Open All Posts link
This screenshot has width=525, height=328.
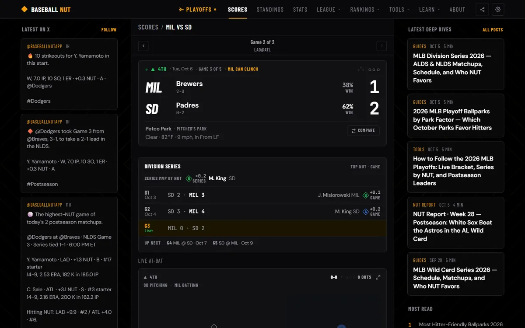coord(493,30)
